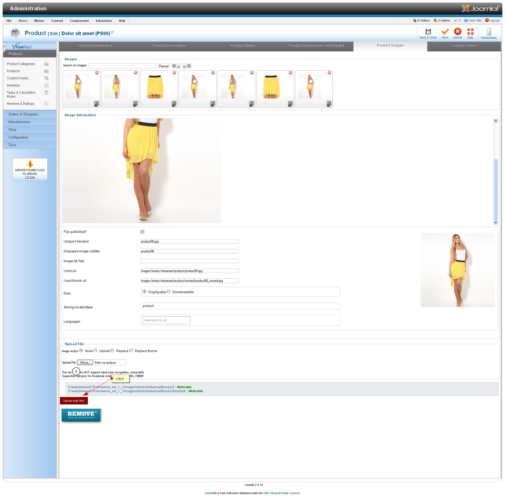This screenshot has height=501, width=505.
Task: Click the Save checkmark icon
Action: pos(445,32)
